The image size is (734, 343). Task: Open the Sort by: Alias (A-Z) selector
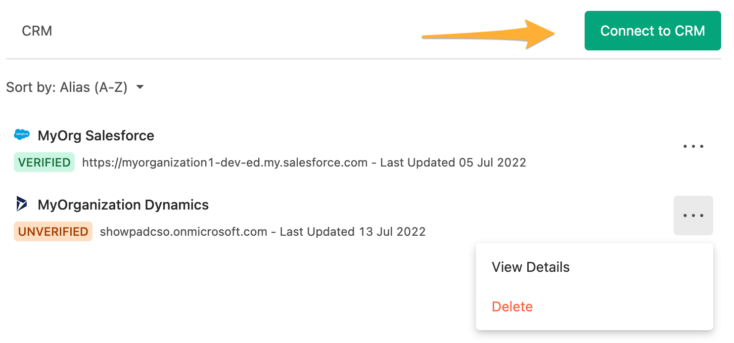click(x=75, y=87)
